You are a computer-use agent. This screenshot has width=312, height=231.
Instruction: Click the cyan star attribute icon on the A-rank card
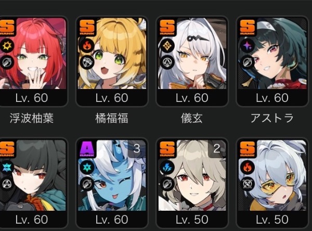[87, 168]
